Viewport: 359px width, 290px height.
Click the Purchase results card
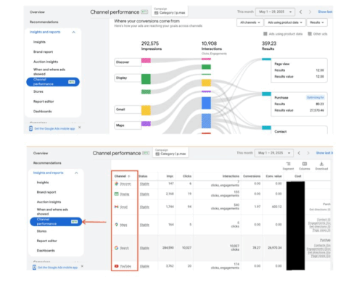(x=299, y=104)
